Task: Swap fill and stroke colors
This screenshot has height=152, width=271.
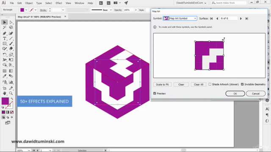Action: (x=12, y=99)
